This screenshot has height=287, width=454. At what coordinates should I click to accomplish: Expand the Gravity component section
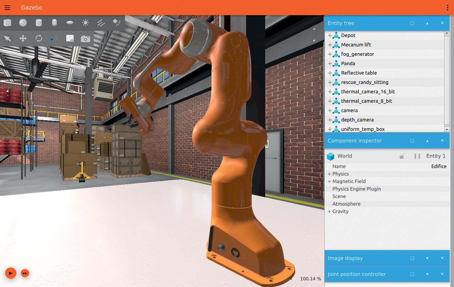[330, 212]
